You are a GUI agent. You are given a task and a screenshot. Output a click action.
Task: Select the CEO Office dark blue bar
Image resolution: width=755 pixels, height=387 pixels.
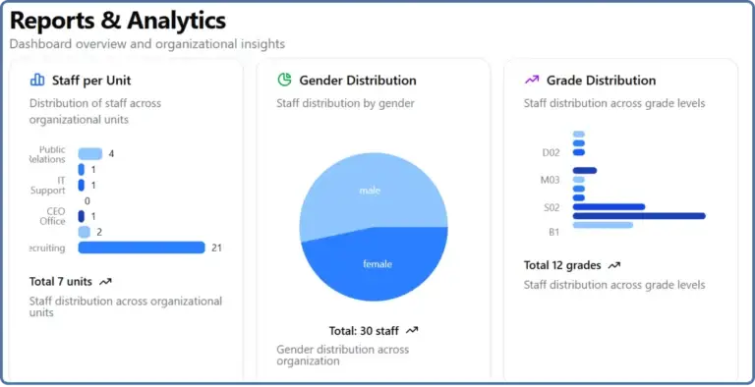tap(81, 216)
